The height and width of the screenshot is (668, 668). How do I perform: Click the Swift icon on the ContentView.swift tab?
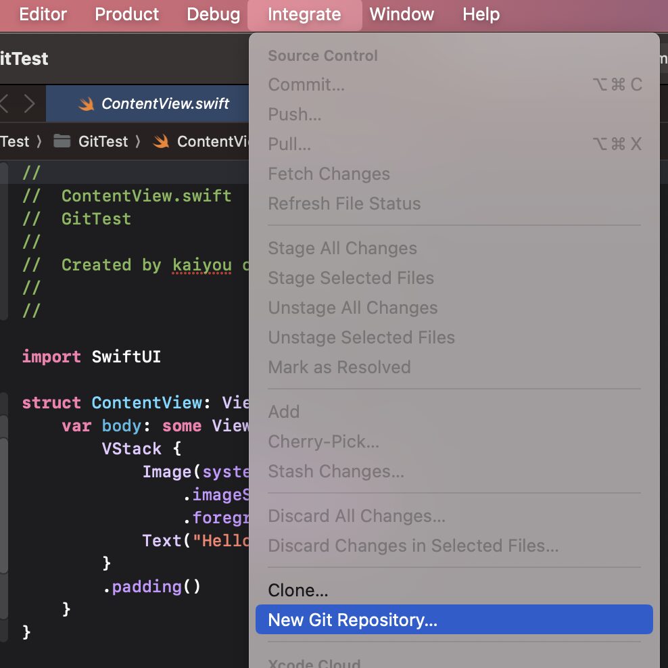click(x=87, y=103)
